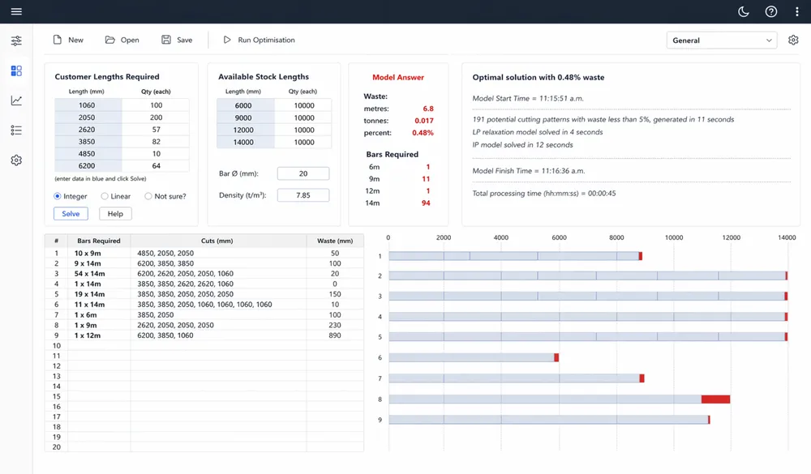Toggle dark mode moon icon
This screenshot has height=474, width=811.
tap(744, 11)
